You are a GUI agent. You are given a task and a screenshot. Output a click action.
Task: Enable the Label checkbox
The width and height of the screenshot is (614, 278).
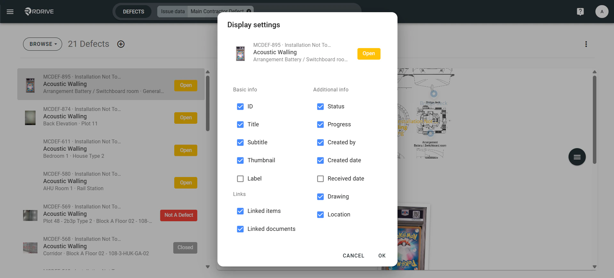[x=240, y=179]
